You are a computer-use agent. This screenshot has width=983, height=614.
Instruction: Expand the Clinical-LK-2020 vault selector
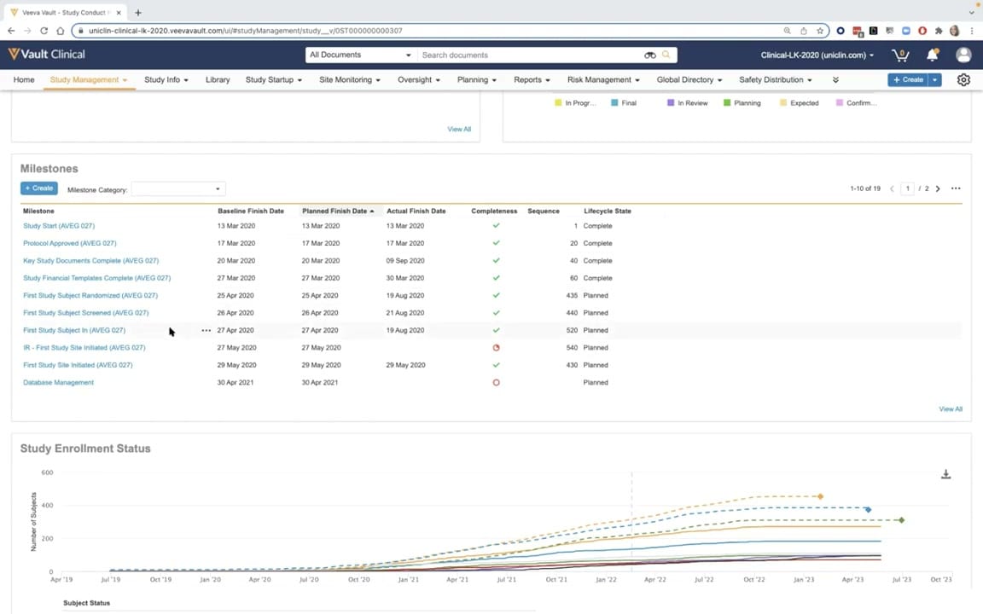point(817,55)
